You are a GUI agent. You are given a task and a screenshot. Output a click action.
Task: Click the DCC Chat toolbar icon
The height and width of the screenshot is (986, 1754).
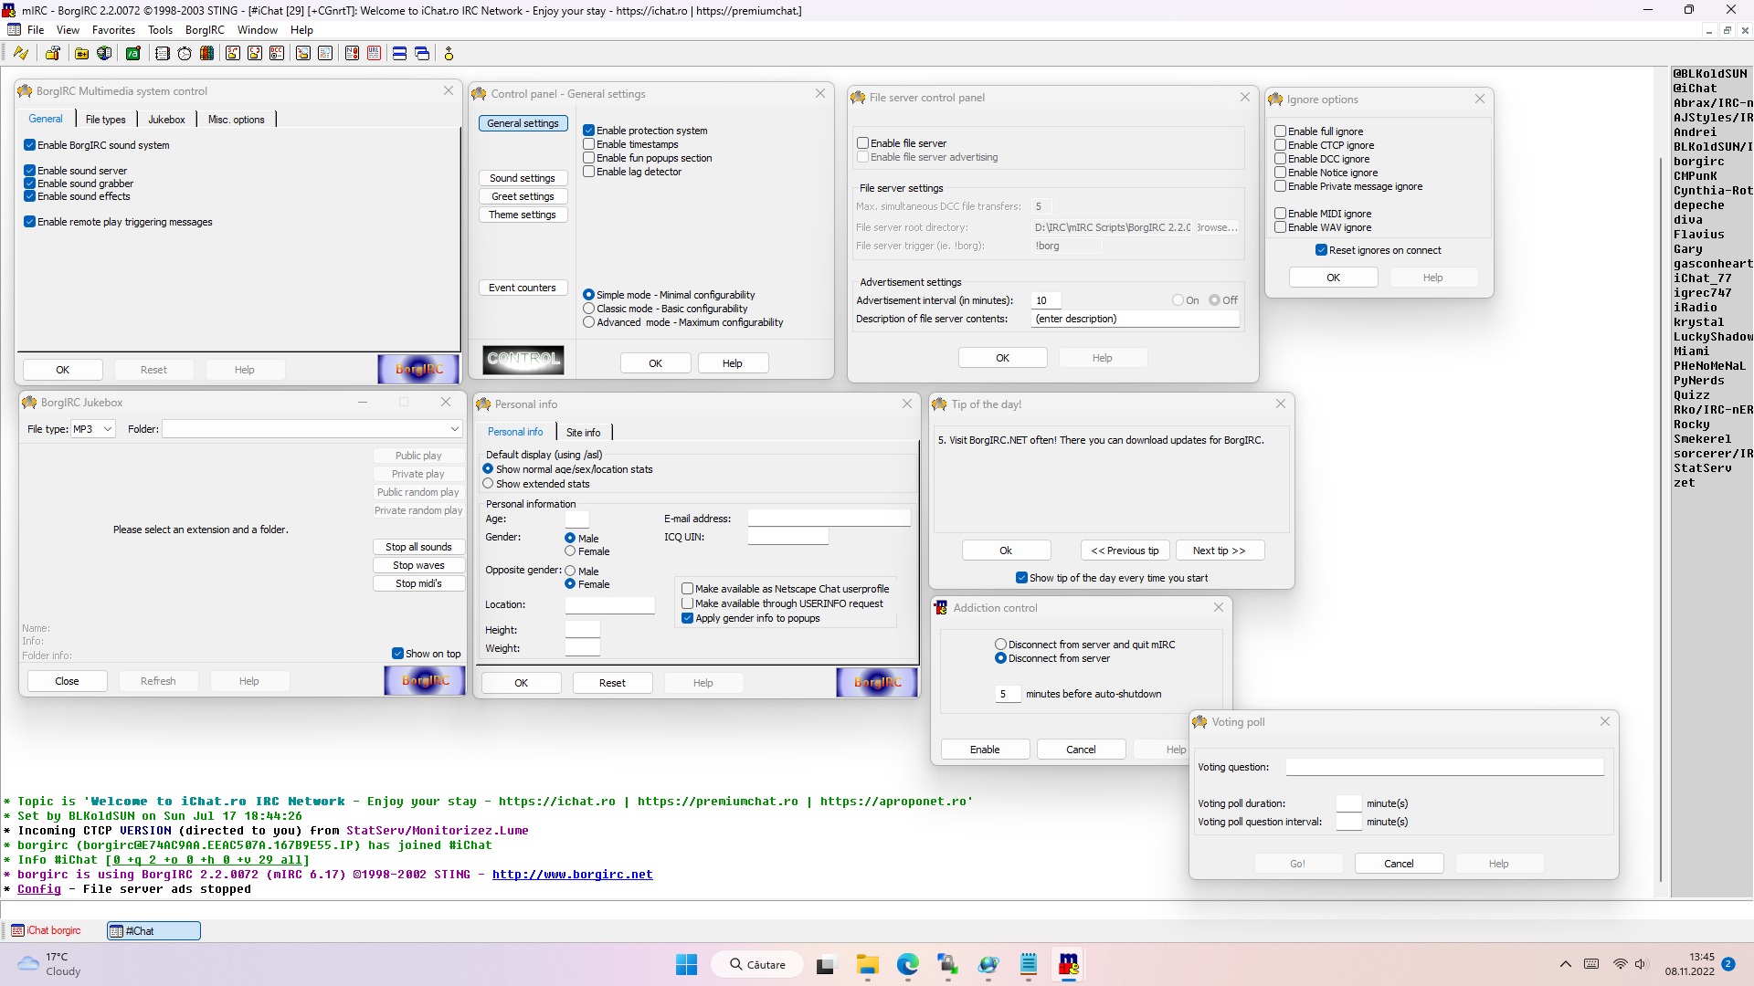(255, 53)
